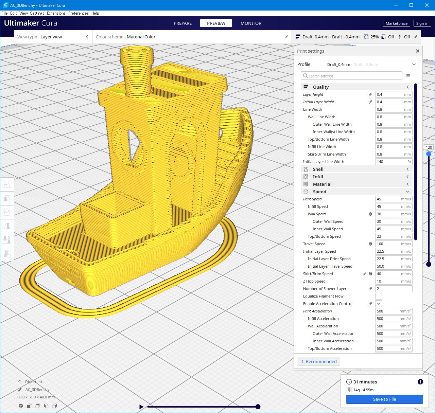The width and height of the screenshot is (435, 413).
Task: Open the Profile dropdown
Action: click(371, 64)
